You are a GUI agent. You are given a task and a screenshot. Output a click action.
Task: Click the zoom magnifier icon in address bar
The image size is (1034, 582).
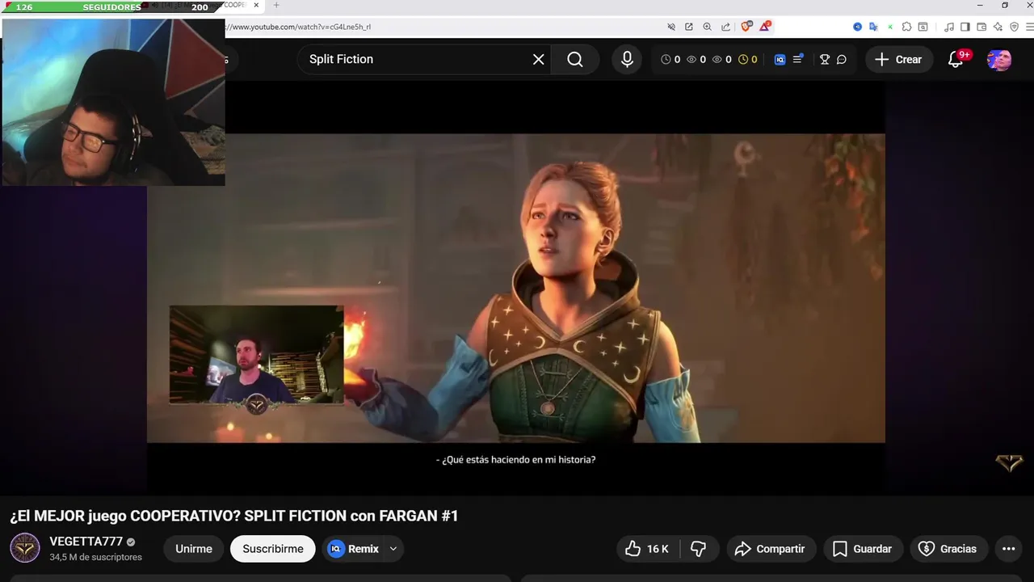click(708, 27)
